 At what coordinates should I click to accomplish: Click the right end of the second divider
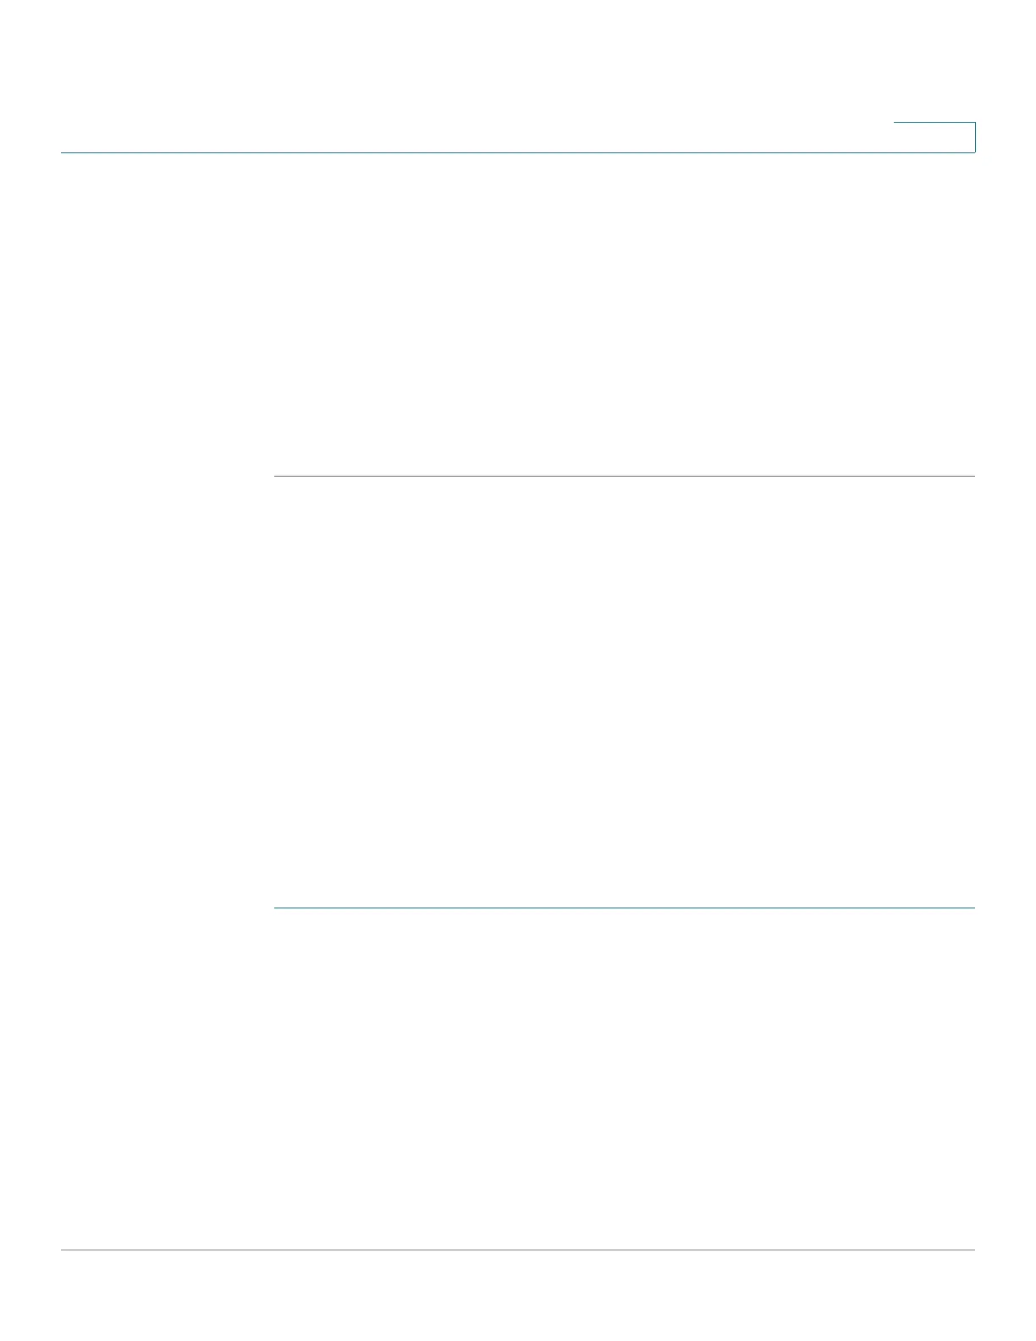(971, 908)
